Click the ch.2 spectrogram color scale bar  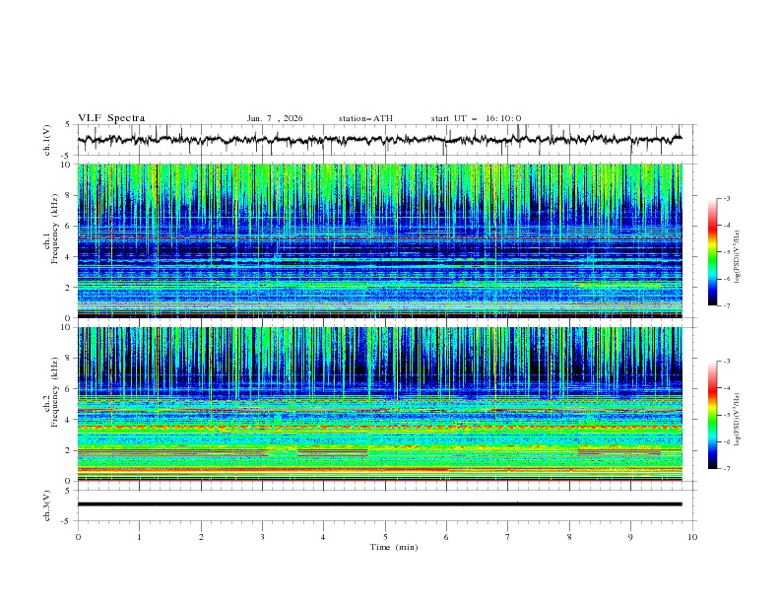(x=712, y=415)
